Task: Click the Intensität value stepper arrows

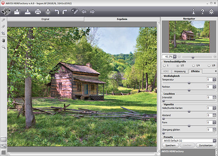Action: point(214,97)
